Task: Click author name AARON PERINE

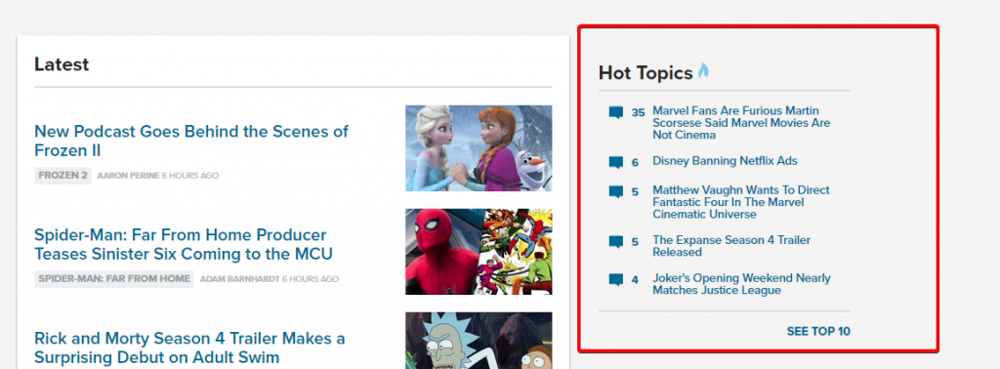Action: [x=128, y=176]
